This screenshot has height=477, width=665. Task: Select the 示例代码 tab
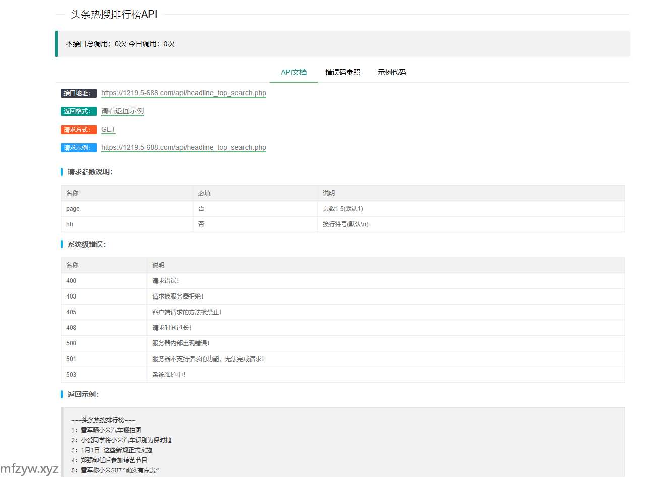pyautogui.click(x=392, y=72)
